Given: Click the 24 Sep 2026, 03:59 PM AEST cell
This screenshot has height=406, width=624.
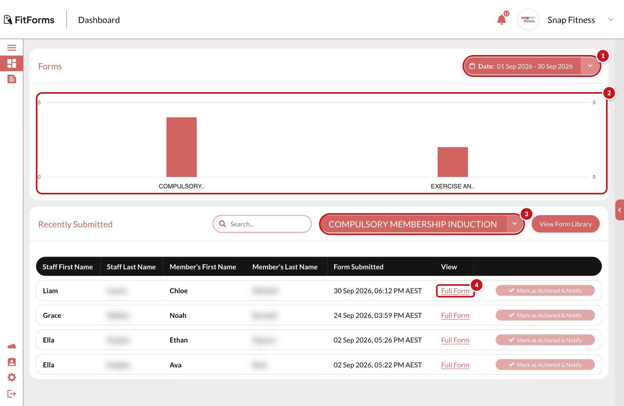Looking at the screenshot, I should coord(378,315).
